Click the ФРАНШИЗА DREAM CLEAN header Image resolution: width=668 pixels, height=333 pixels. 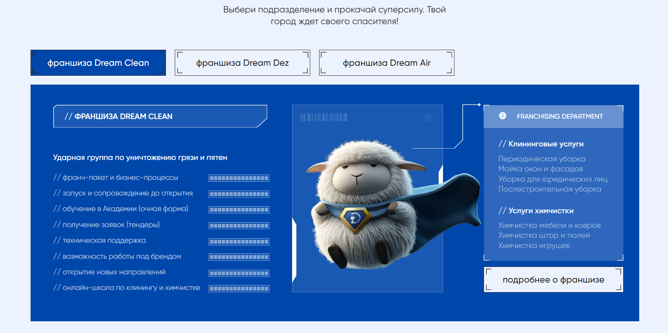click(x=160, y=116)
